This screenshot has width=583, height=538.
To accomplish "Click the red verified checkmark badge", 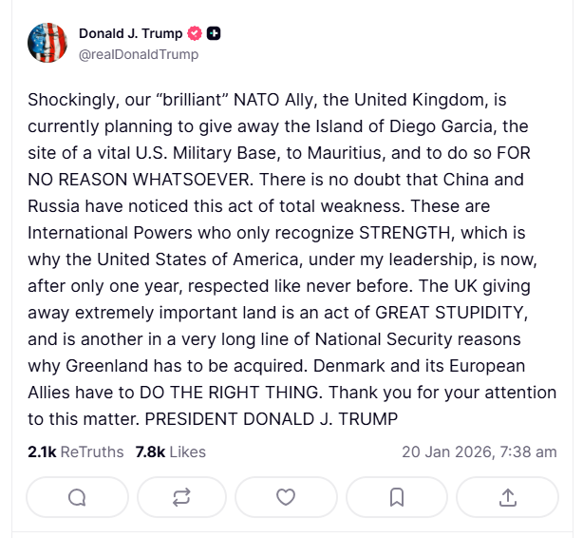I will tap(196, 34).
